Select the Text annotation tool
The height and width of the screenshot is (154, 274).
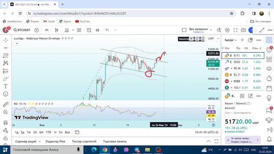click(6, 86)
